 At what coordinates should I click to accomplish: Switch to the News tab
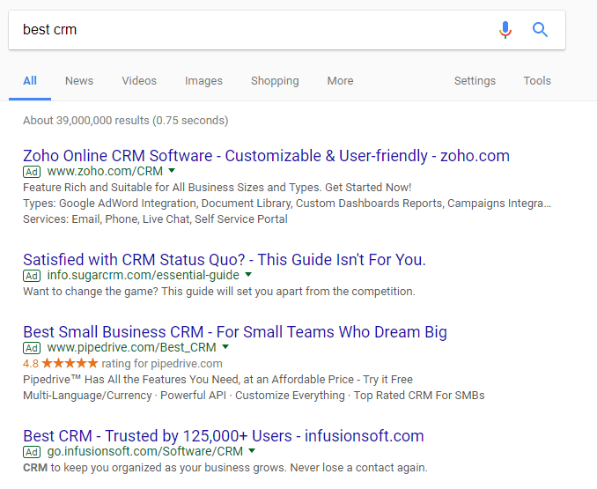78,81
